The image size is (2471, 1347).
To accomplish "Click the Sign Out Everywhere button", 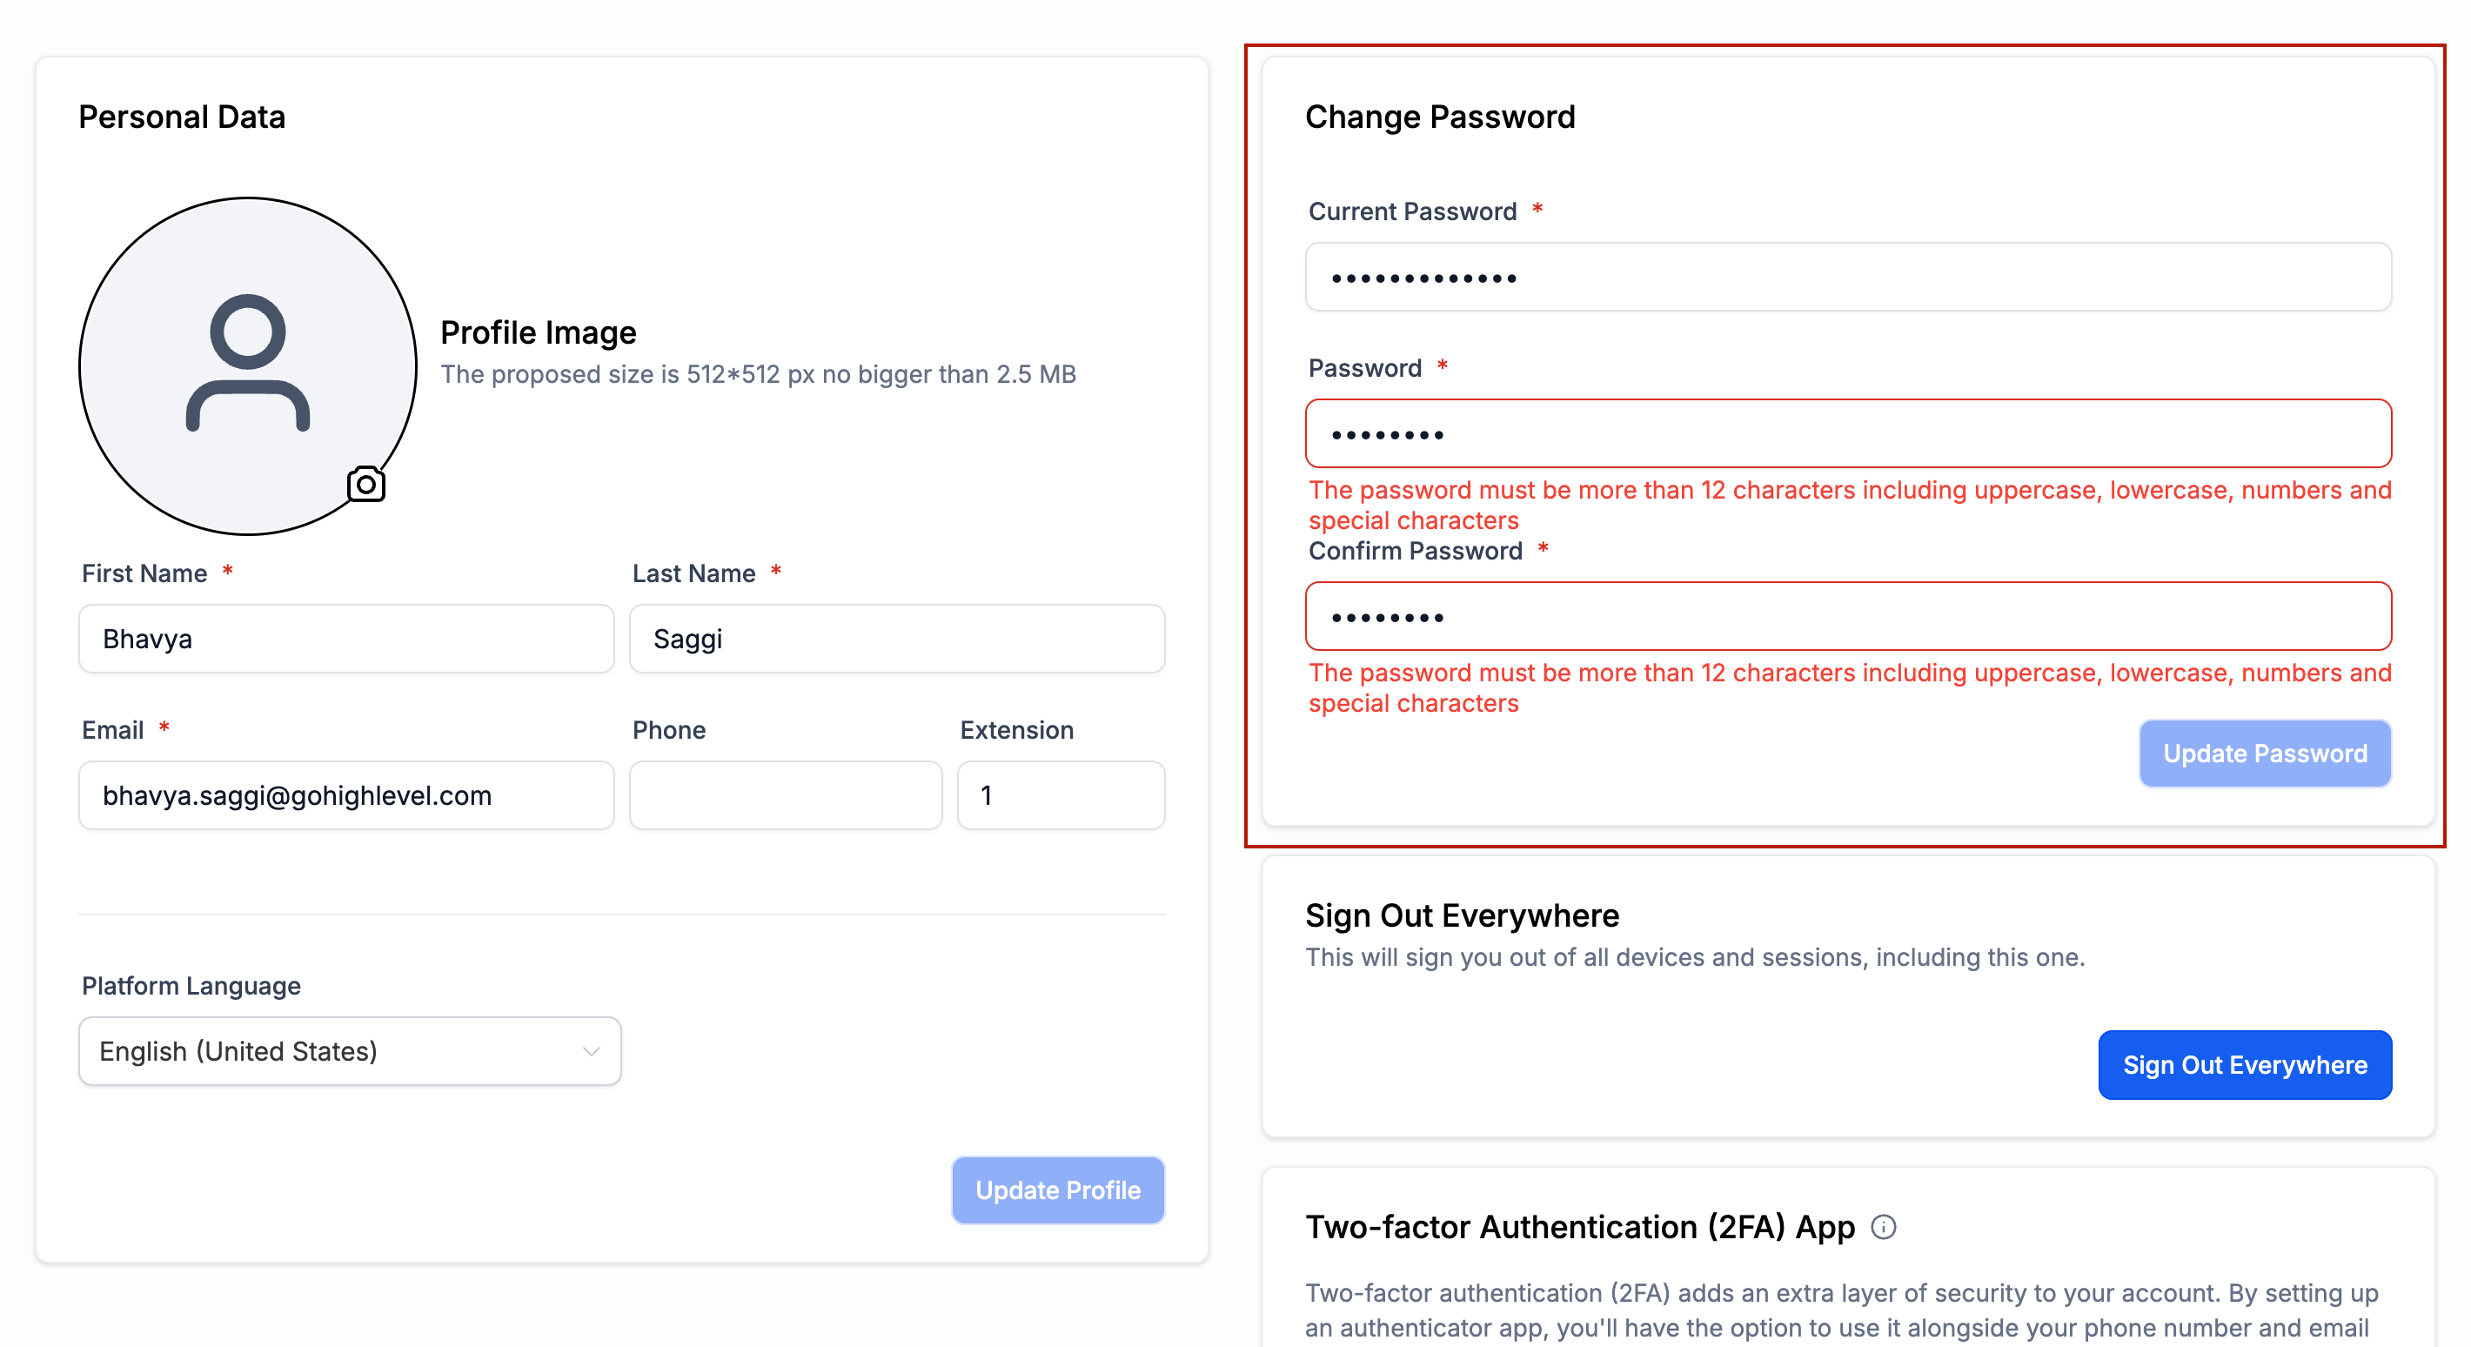I will [2245, 1065].
